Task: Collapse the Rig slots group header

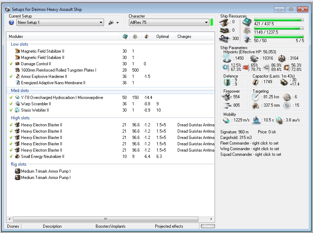Action: coord(19,164)
